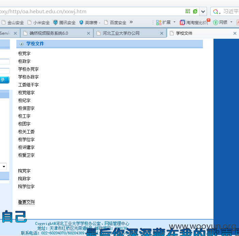Viewport: 239px width, 236px height.
Task: Open the 院学位字 link
Action: (26, 186)
